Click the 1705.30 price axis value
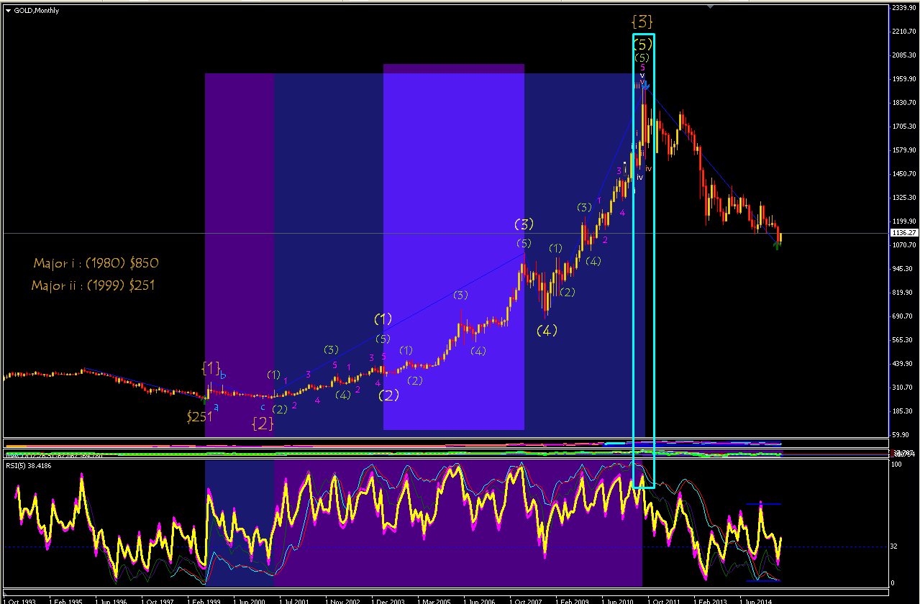 903,127
